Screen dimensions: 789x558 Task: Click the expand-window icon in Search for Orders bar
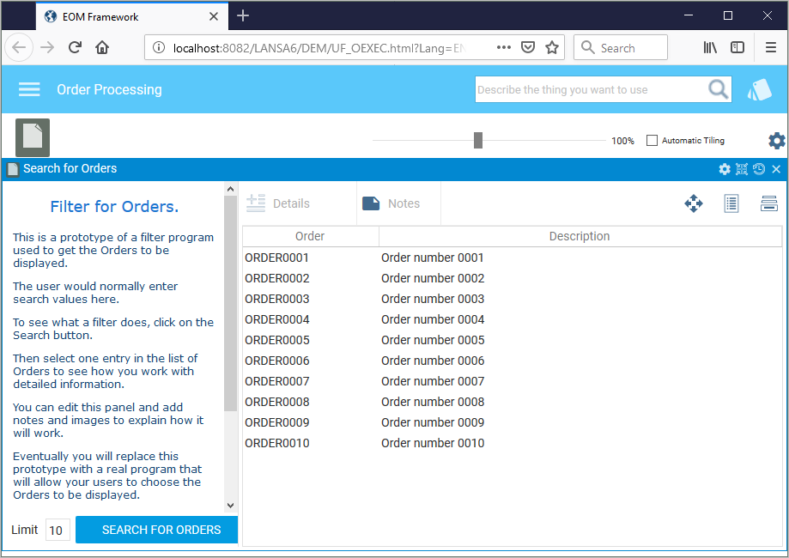tap(742, 169)
